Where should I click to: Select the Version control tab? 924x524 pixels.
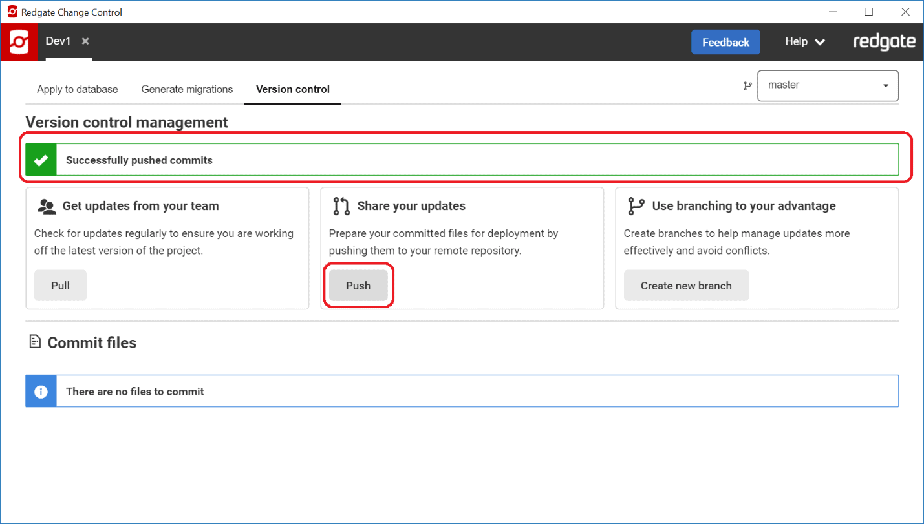(293, 89)
